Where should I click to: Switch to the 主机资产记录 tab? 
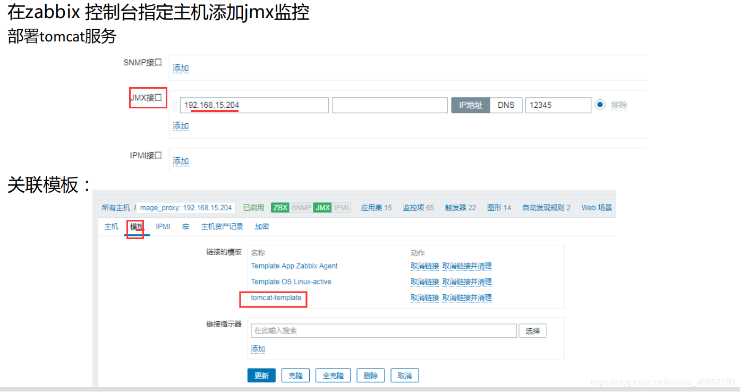coord(222,226)
